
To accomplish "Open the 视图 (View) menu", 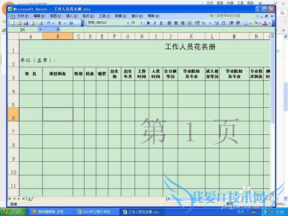I will [x=55, y=16].
